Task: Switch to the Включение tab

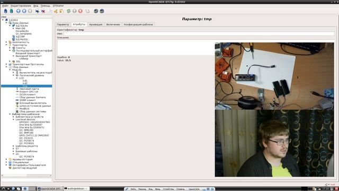Action: (113, 24)
